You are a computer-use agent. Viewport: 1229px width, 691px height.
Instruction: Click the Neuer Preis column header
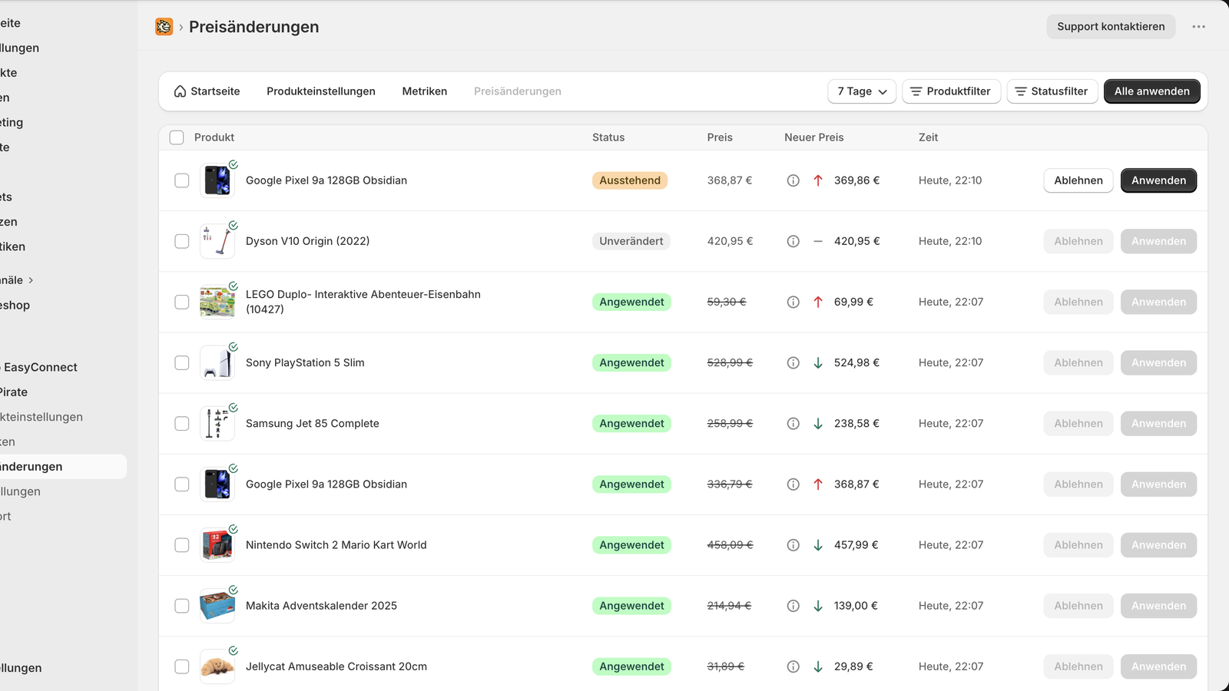[814, 137]
